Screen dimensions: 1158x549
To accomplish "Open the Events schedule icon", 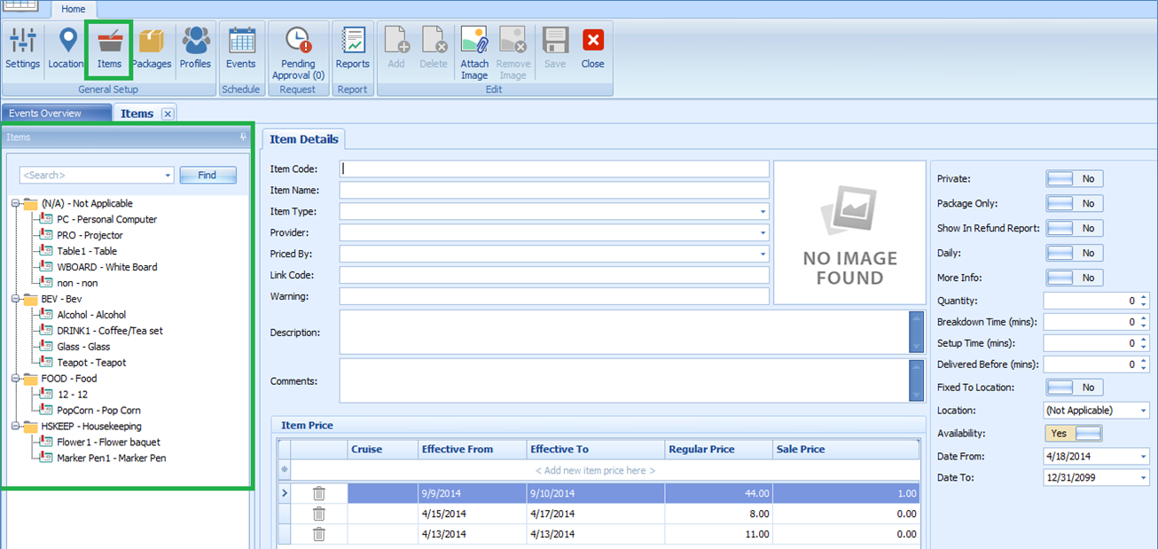I will tap(241, 49).
